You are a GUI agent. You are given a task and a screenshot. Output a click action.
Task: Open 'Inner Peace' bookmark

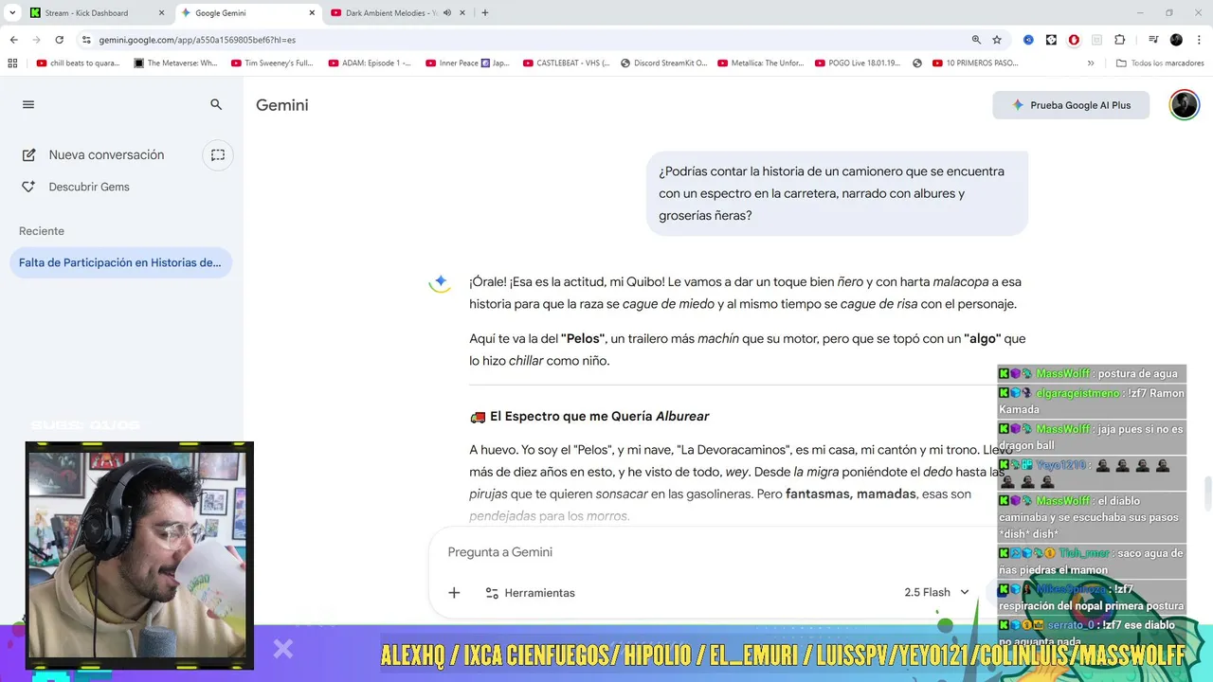(467, 63)
